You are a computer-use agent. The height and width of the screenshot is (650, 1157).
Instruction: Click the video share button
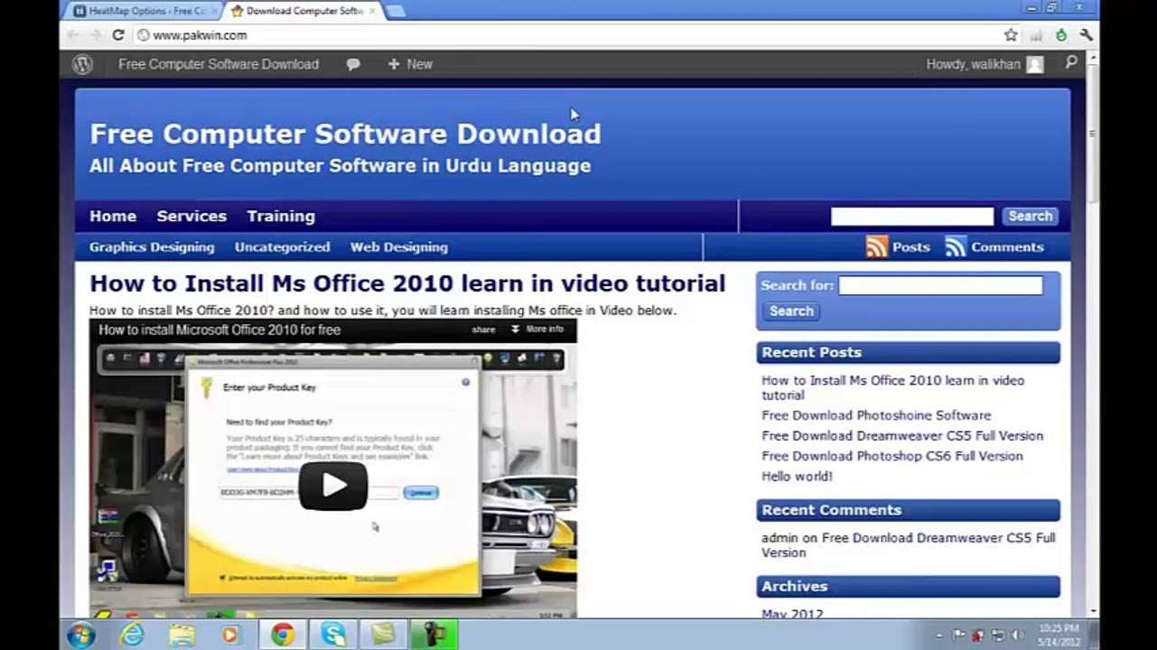483,330
